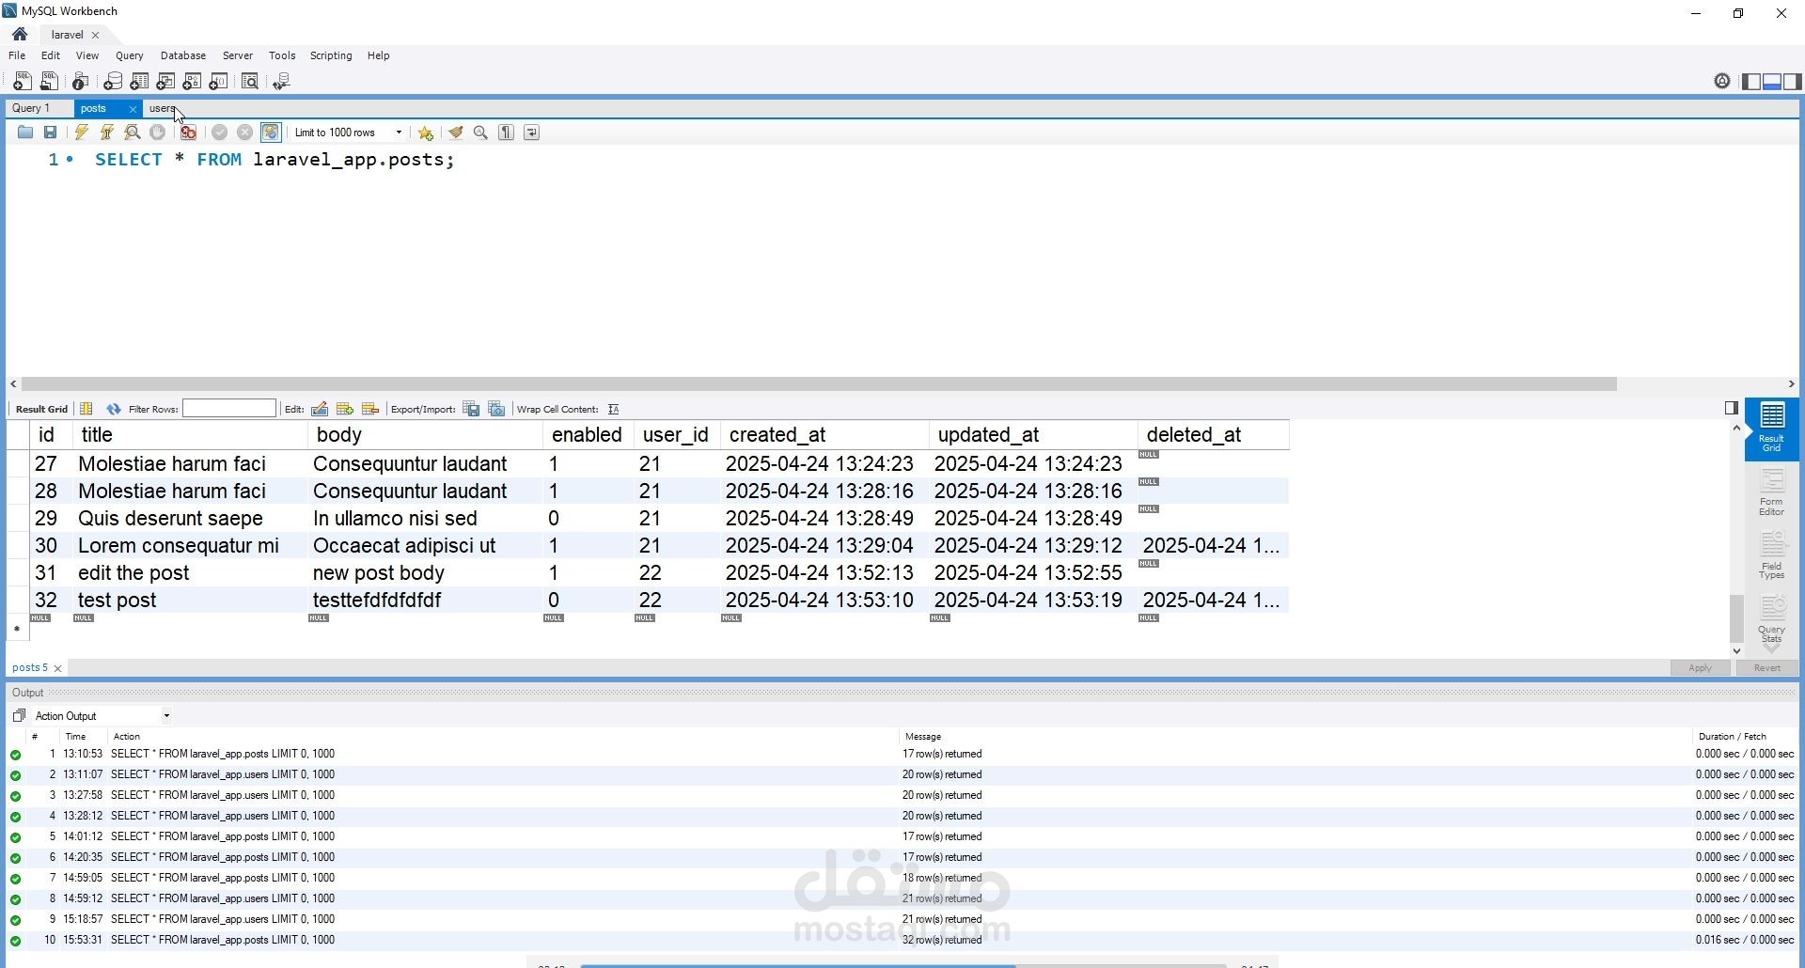Open the Database menu

pyautogui.click(x=183, y=55)
